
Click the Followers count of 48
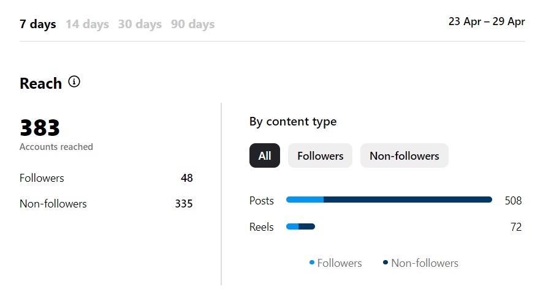(187, 177)
